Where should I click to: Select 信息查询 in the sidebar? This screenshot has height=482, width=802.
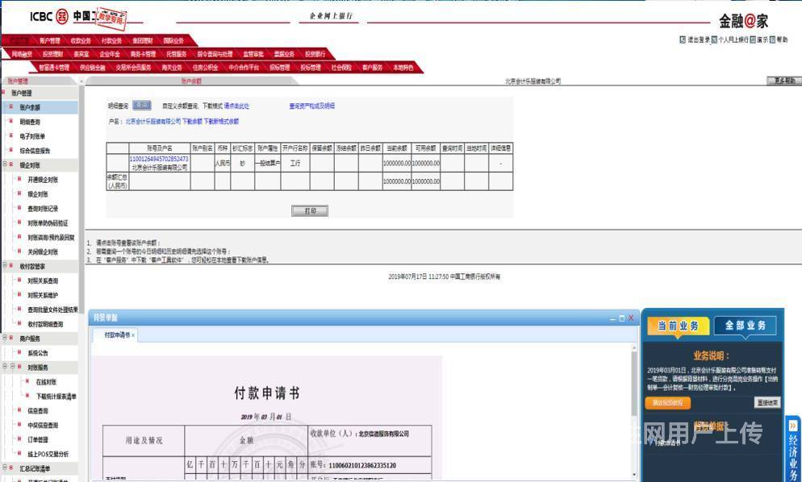pyautogui.click(x=38, y=410)
